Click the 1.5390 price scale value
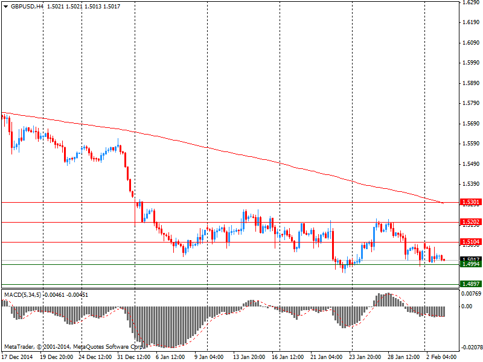The image size is (483, 362). [x=472, y=184]
